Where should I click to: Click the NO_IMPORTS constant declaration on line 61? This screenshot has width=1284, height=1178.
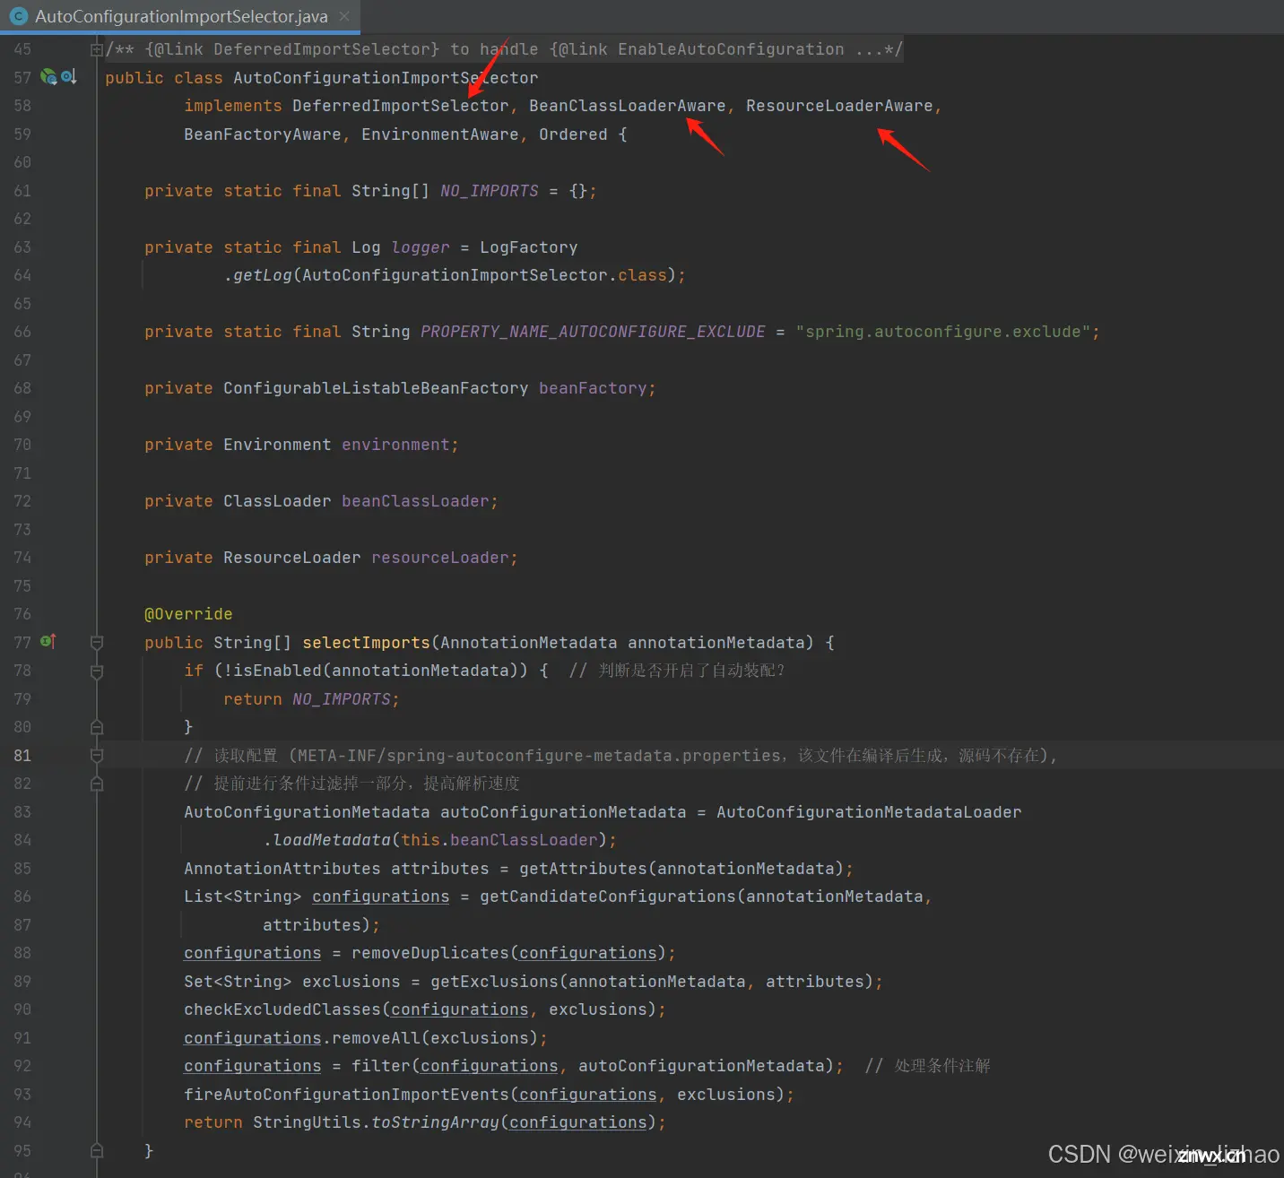[489, 191]
